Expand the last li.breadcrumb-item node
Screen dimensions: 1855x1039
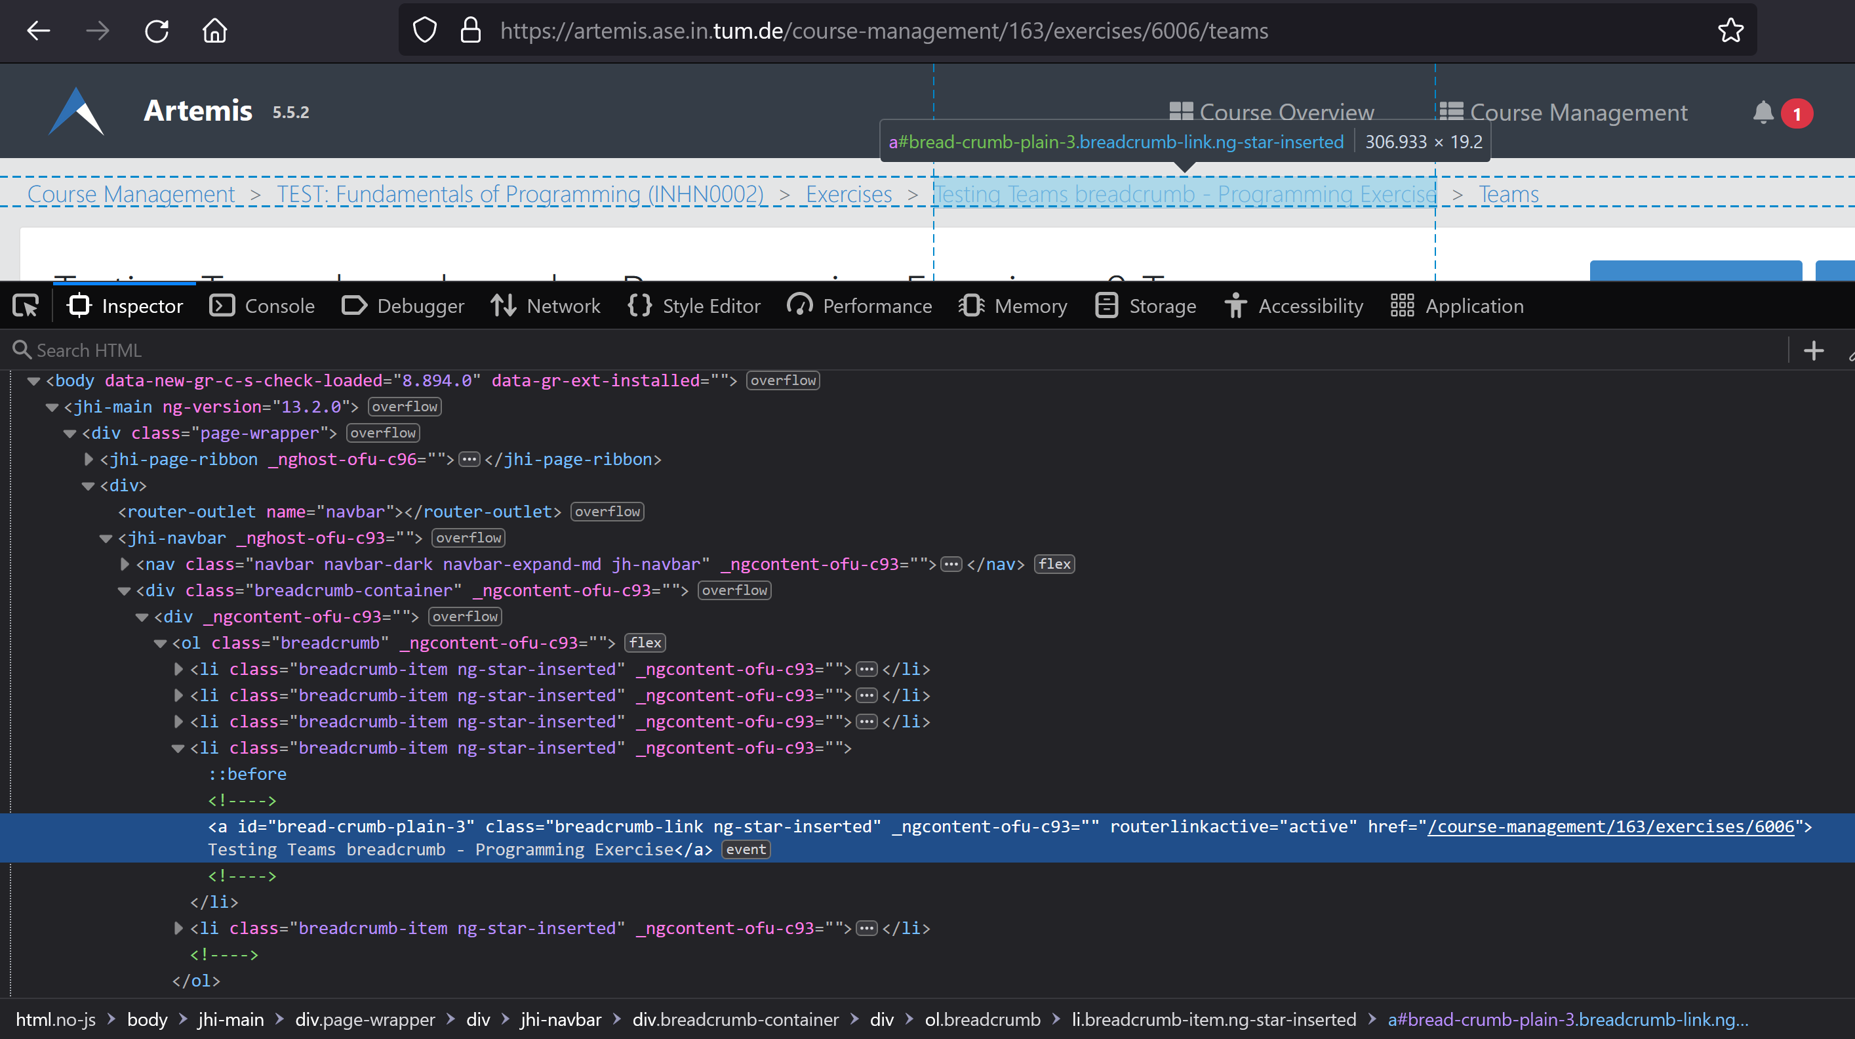click(178, 928)
